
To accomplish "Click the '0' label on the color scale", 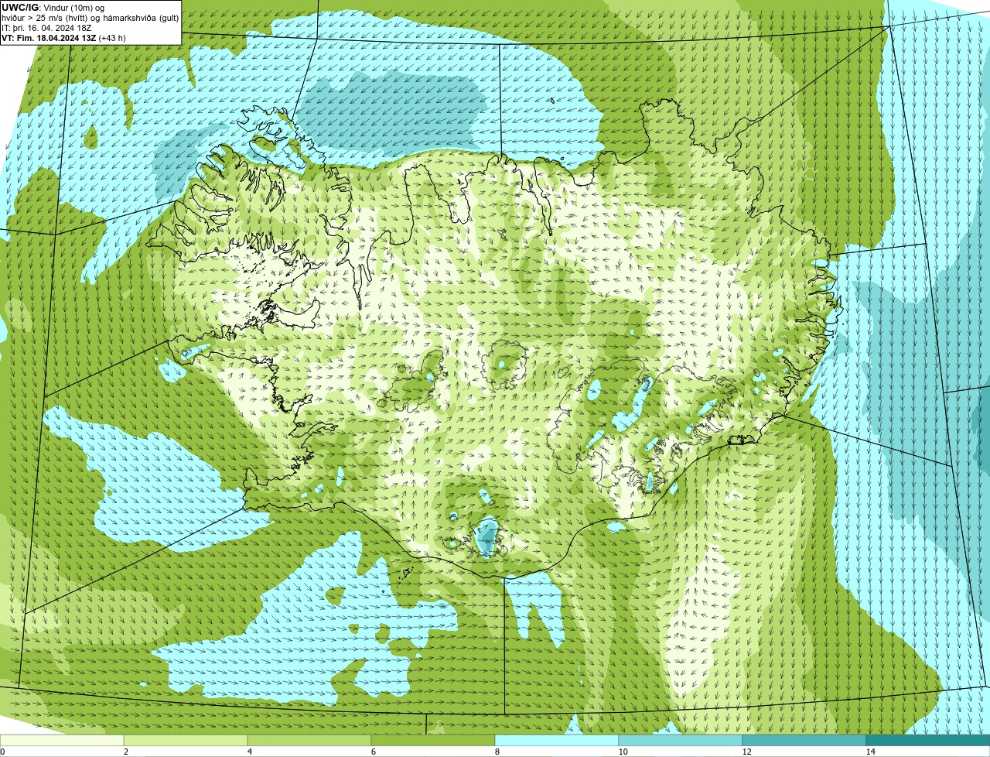I will [x=2, y=752].
